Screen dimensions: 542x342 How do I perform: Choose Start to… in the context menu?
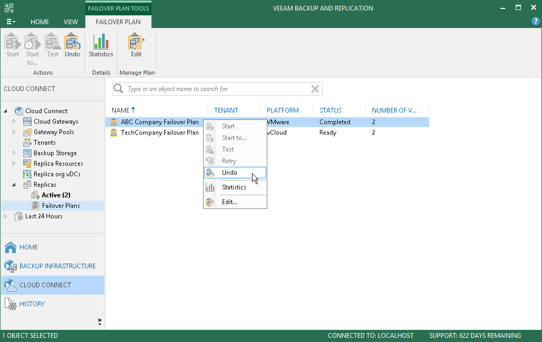point(235,138)
